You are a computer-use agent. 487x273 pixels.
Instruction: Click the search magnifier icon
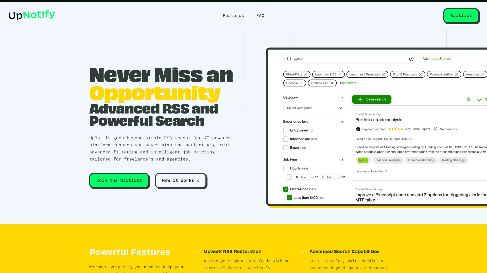[x=289, y=59]
